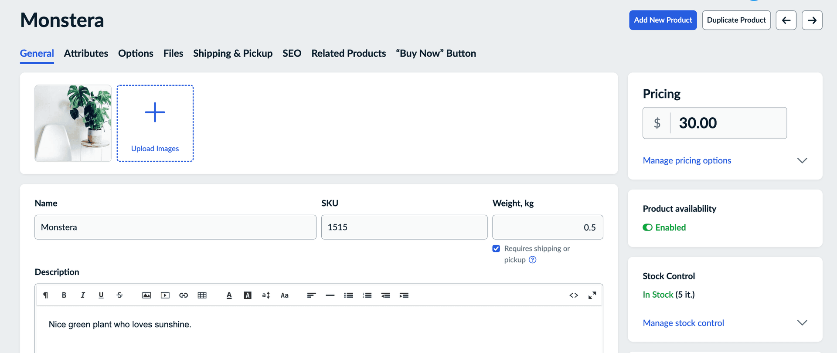Expand Manage stock control section
This screenshot has width=837, height=353.
(x=802, y=323)
